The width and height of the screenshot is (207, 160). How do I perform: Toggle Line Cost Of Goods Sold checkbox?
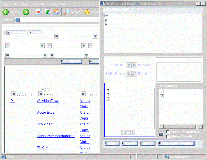162,96
